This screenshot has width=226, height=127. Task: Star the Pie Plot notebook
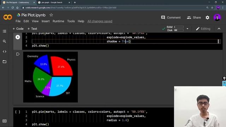click(x=51, y=15)
